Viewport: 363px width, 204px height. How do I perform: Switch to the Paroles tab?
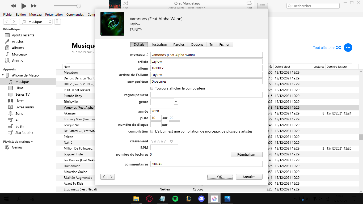[179, 45]
